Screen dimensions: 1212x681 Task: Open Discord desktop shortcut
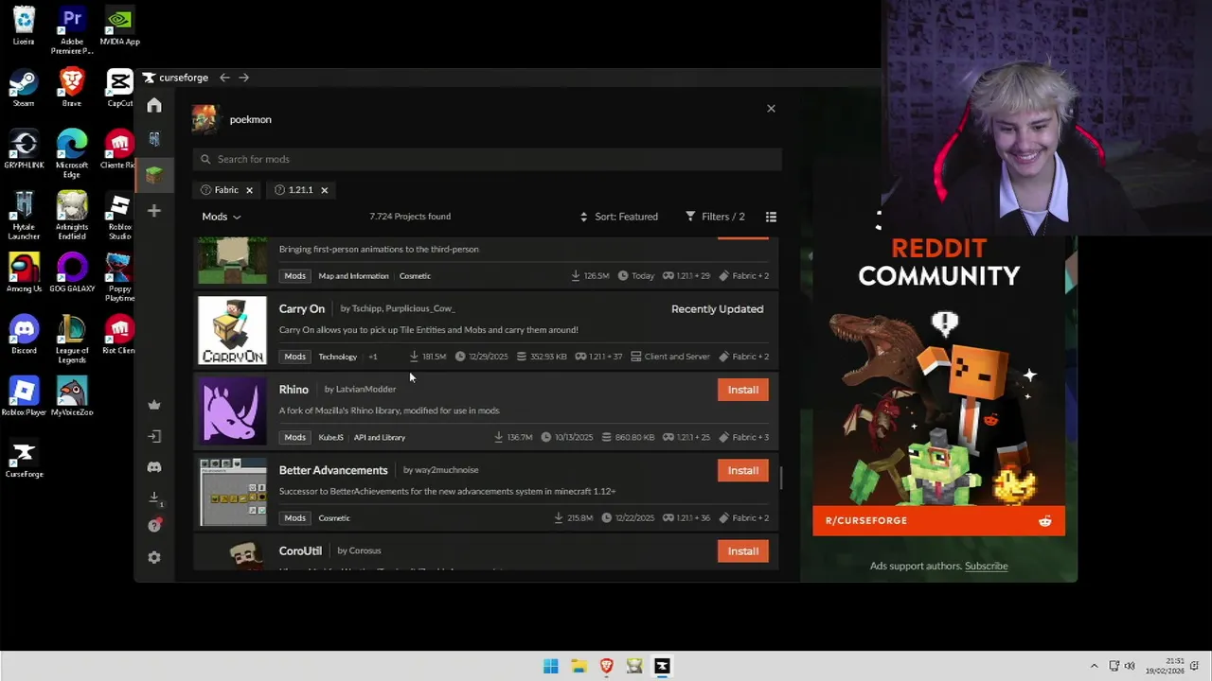coord(24,335)
